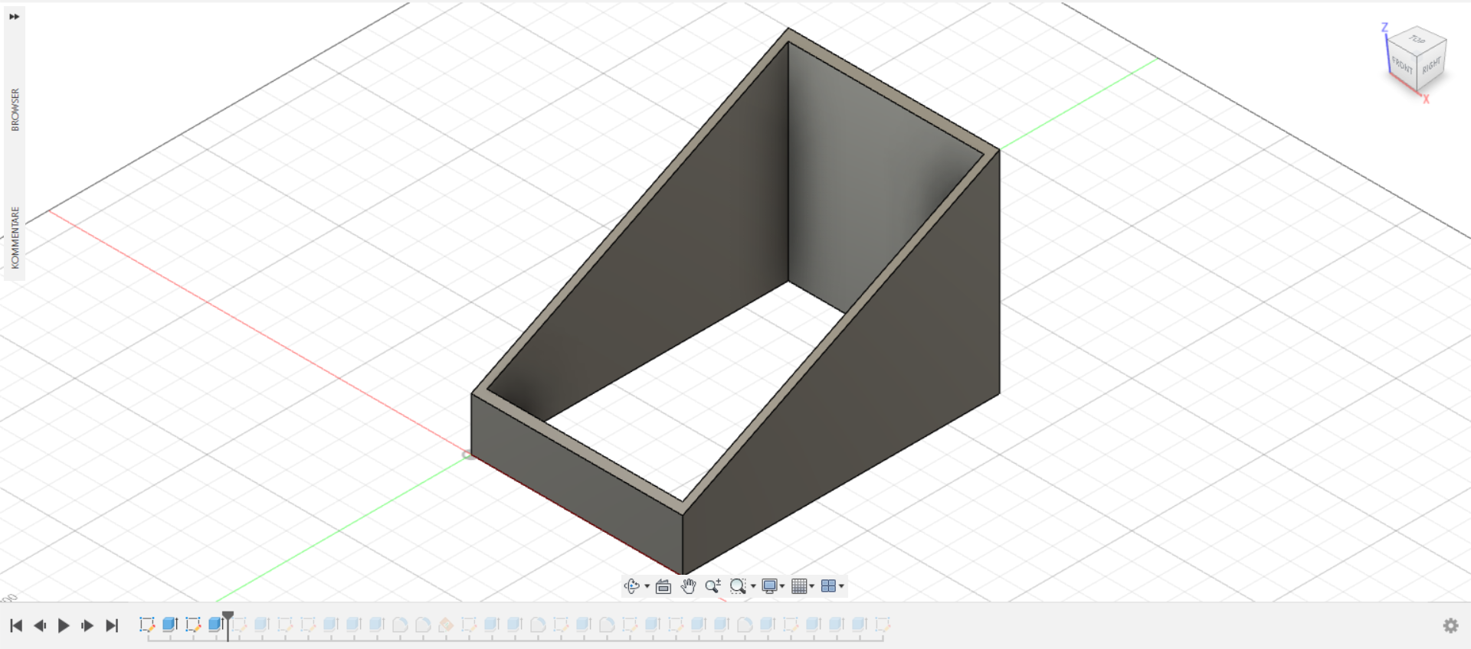Viewport: 1471px width, 649px height.
Task: Expand the side panels with double arrow
Action: [x=14, y=16]
